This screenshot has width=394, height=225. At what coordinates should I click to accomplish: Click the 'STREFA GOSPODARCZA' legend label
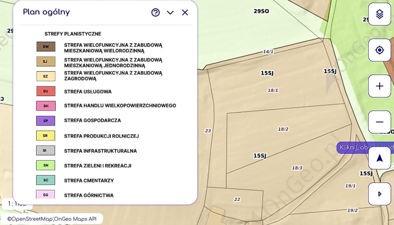coord(92,120)
